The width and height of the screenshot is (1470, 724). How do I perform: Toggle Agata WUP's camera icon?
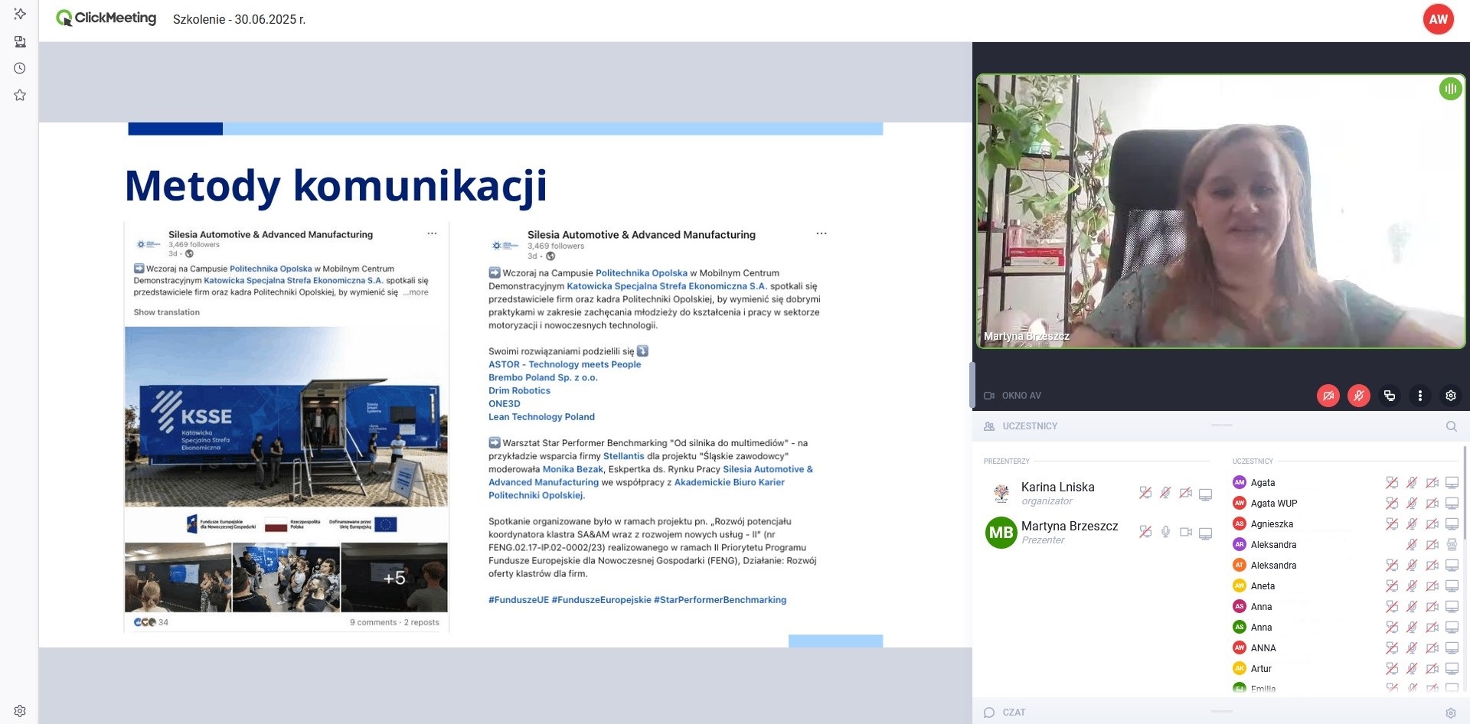click(1432, 504)
